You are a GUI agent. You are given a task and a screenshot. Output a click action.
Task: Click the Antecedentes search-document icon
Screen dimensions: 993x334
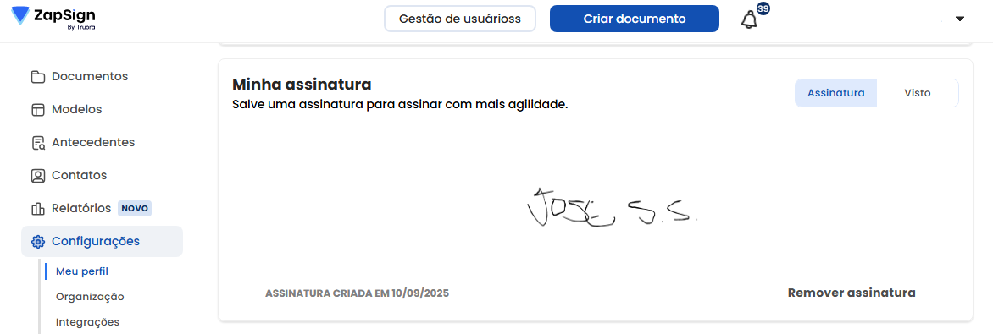38,142
